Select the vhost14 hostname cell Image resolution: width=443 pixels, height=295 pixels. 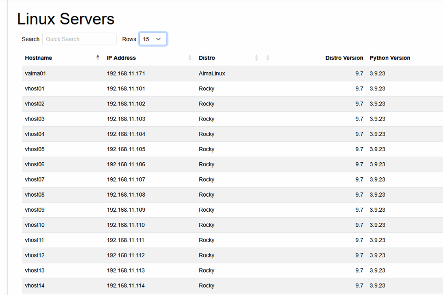pyautogui.click(x=34, y=286)
